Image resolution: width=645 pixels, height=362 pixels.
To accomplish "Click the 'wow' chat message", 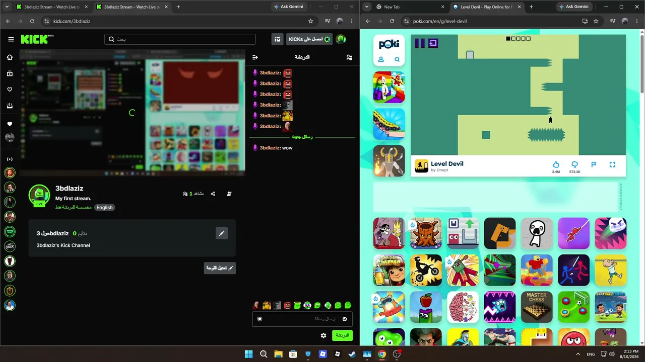I will click(x=287, y=148).
